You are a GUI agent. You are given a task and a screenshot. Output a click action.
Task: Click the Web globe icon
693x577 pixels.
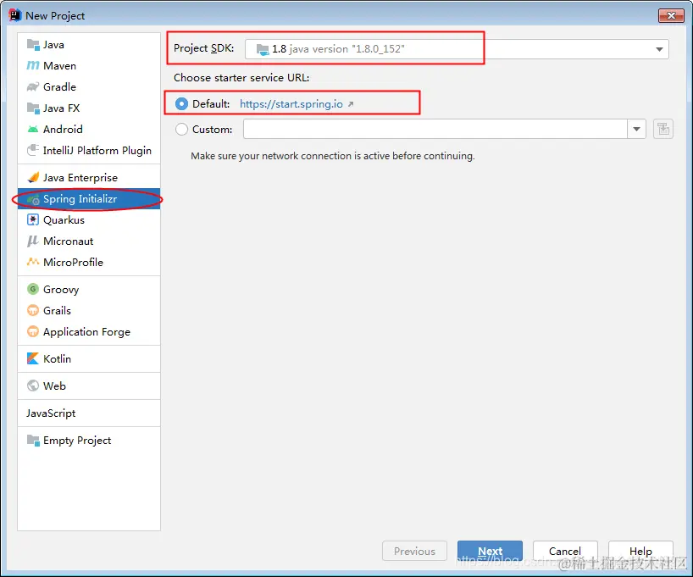point(33,386)
